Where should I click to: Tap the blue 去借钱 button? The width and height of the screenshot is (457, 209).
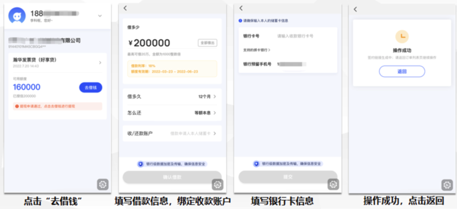[x=90, y=87]
